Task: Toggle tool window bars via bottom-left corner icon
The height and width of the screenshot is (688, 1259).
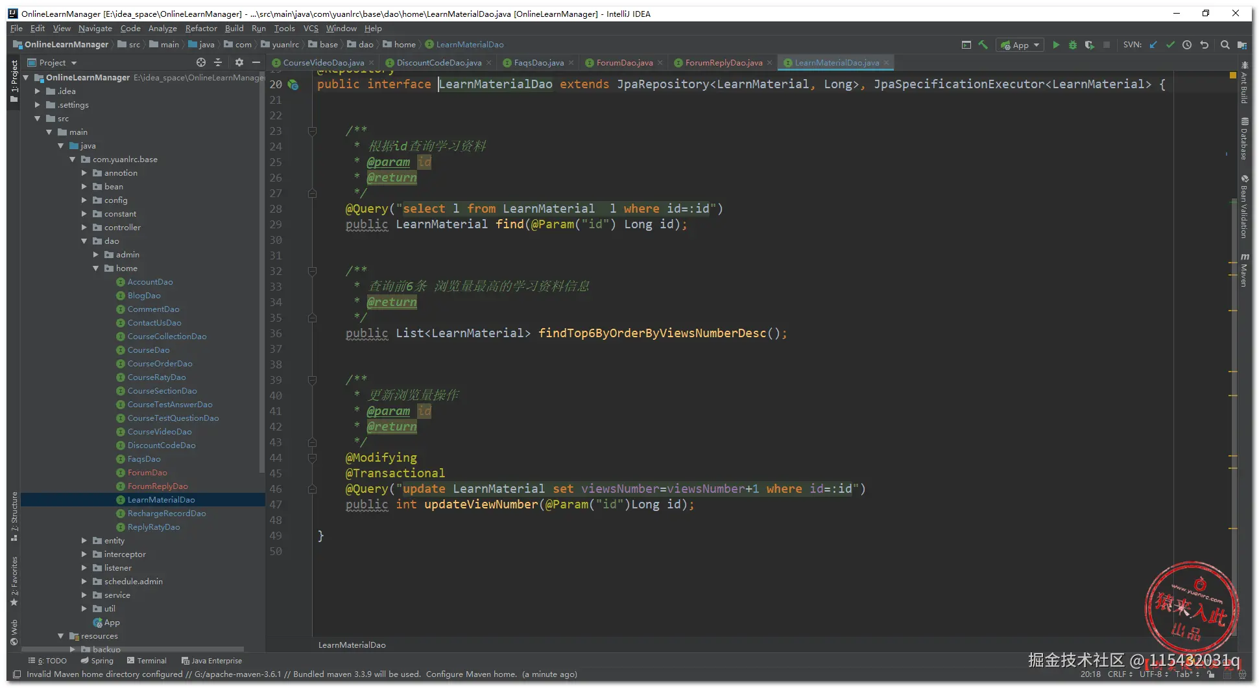Action: tap(17, 674)
